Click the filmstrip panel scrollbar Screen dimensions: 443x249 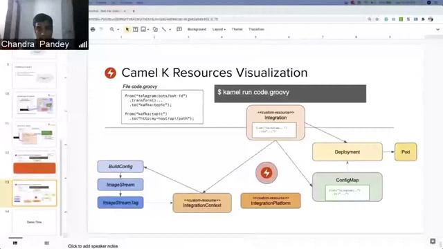(61, 187)
